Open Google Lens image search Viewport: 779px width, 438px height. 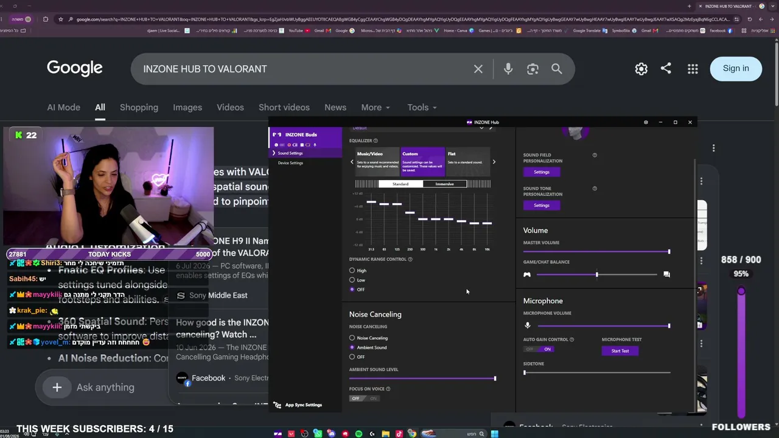pos(533,69)
